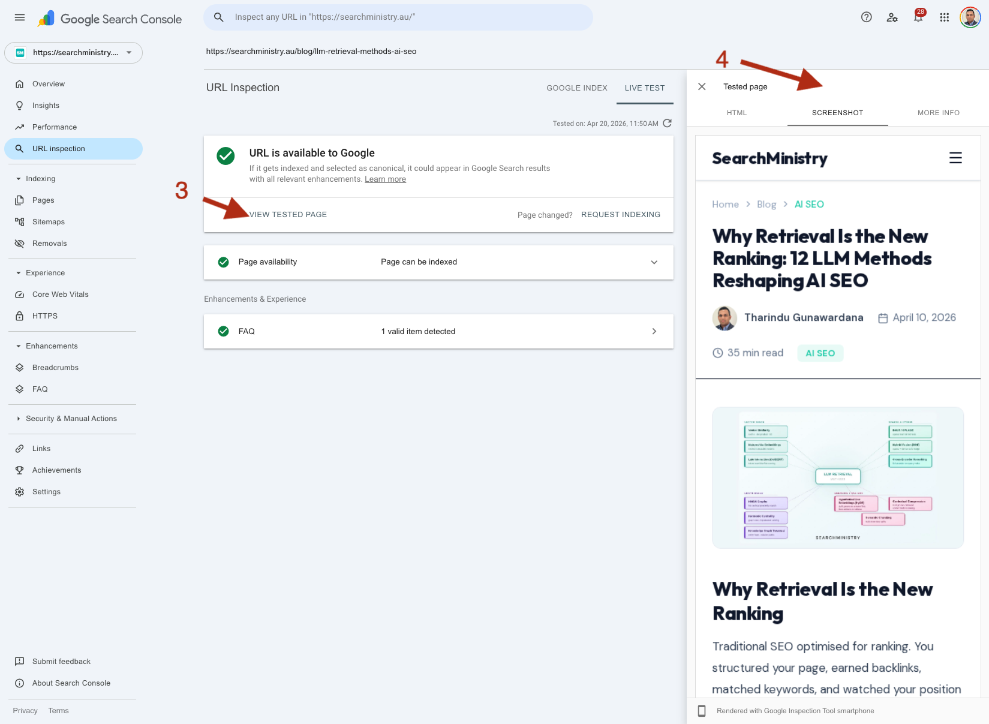Collapse the Enhancements section
The width and height of the screenshot is (989, 724).
19,346
